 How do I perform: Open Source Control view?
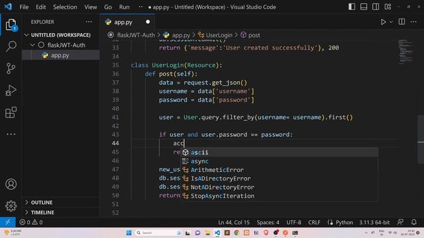click(11, 68)
